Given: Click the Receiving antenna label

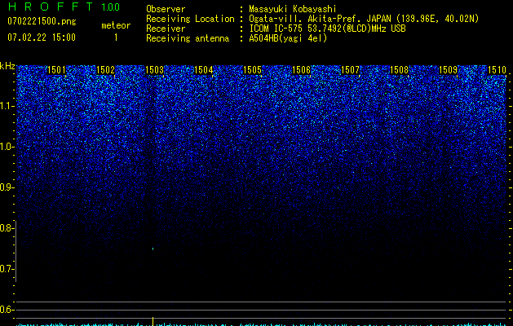Looking at the screenshot, I should tap(188, 38).
